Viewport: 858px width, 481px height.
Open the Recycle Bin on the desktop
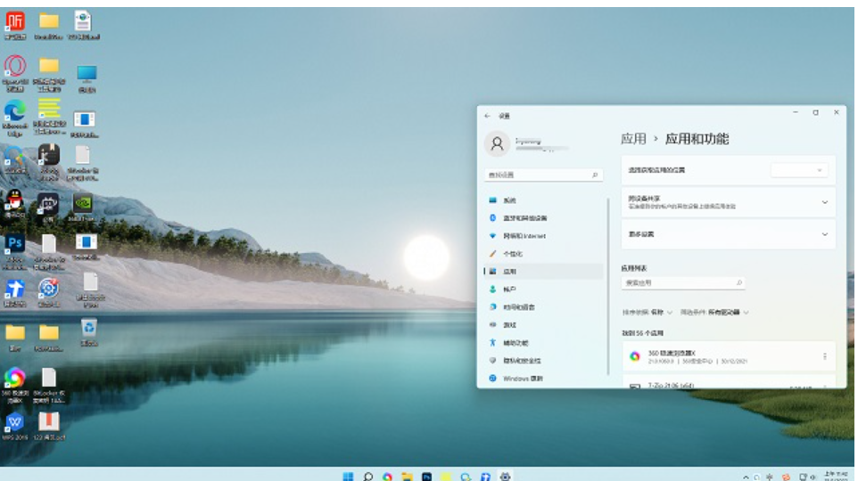point(88,328)
